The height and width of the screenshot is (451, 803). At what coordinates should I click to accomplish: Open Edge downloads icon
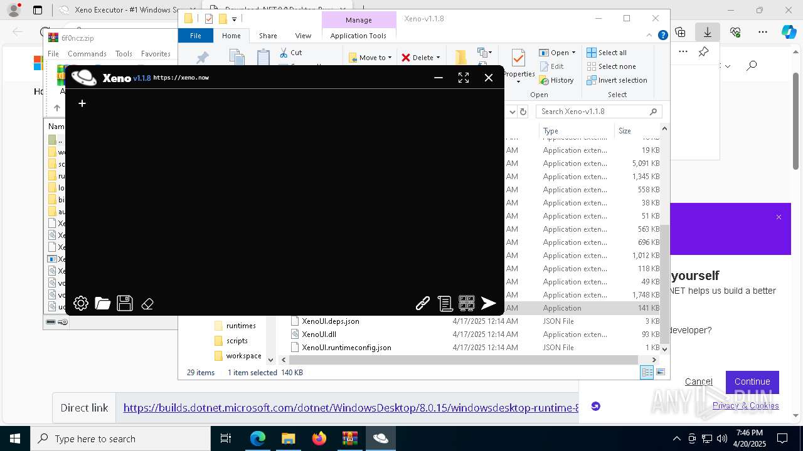click(708, 32)
